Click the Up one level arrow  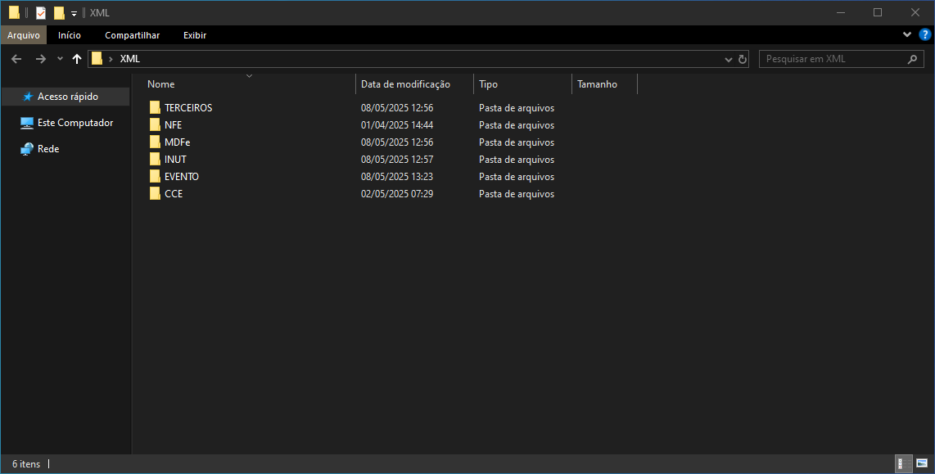point(77,59)
